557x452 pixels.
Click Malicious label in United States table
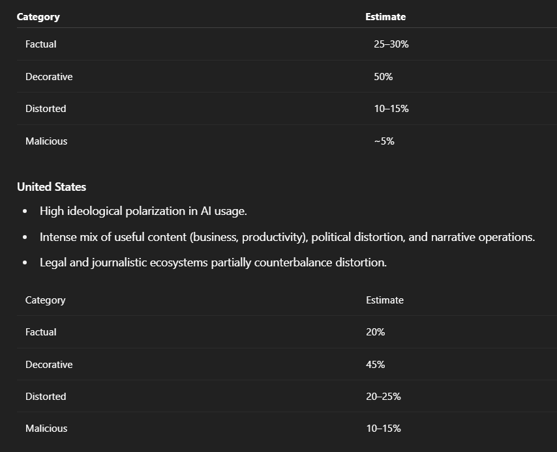(x=46, y=429)
